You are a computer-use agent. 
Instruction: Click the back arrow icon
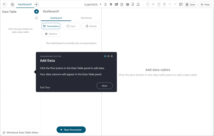click(5, 4)
